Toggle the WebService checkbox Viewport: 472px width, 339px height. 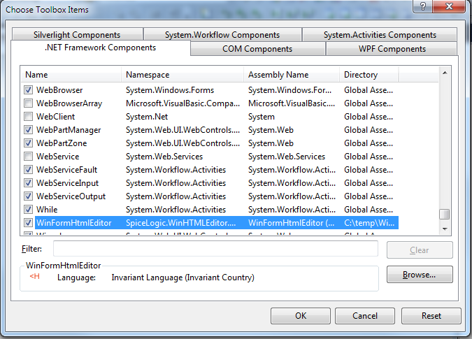[x=29, y=157]
